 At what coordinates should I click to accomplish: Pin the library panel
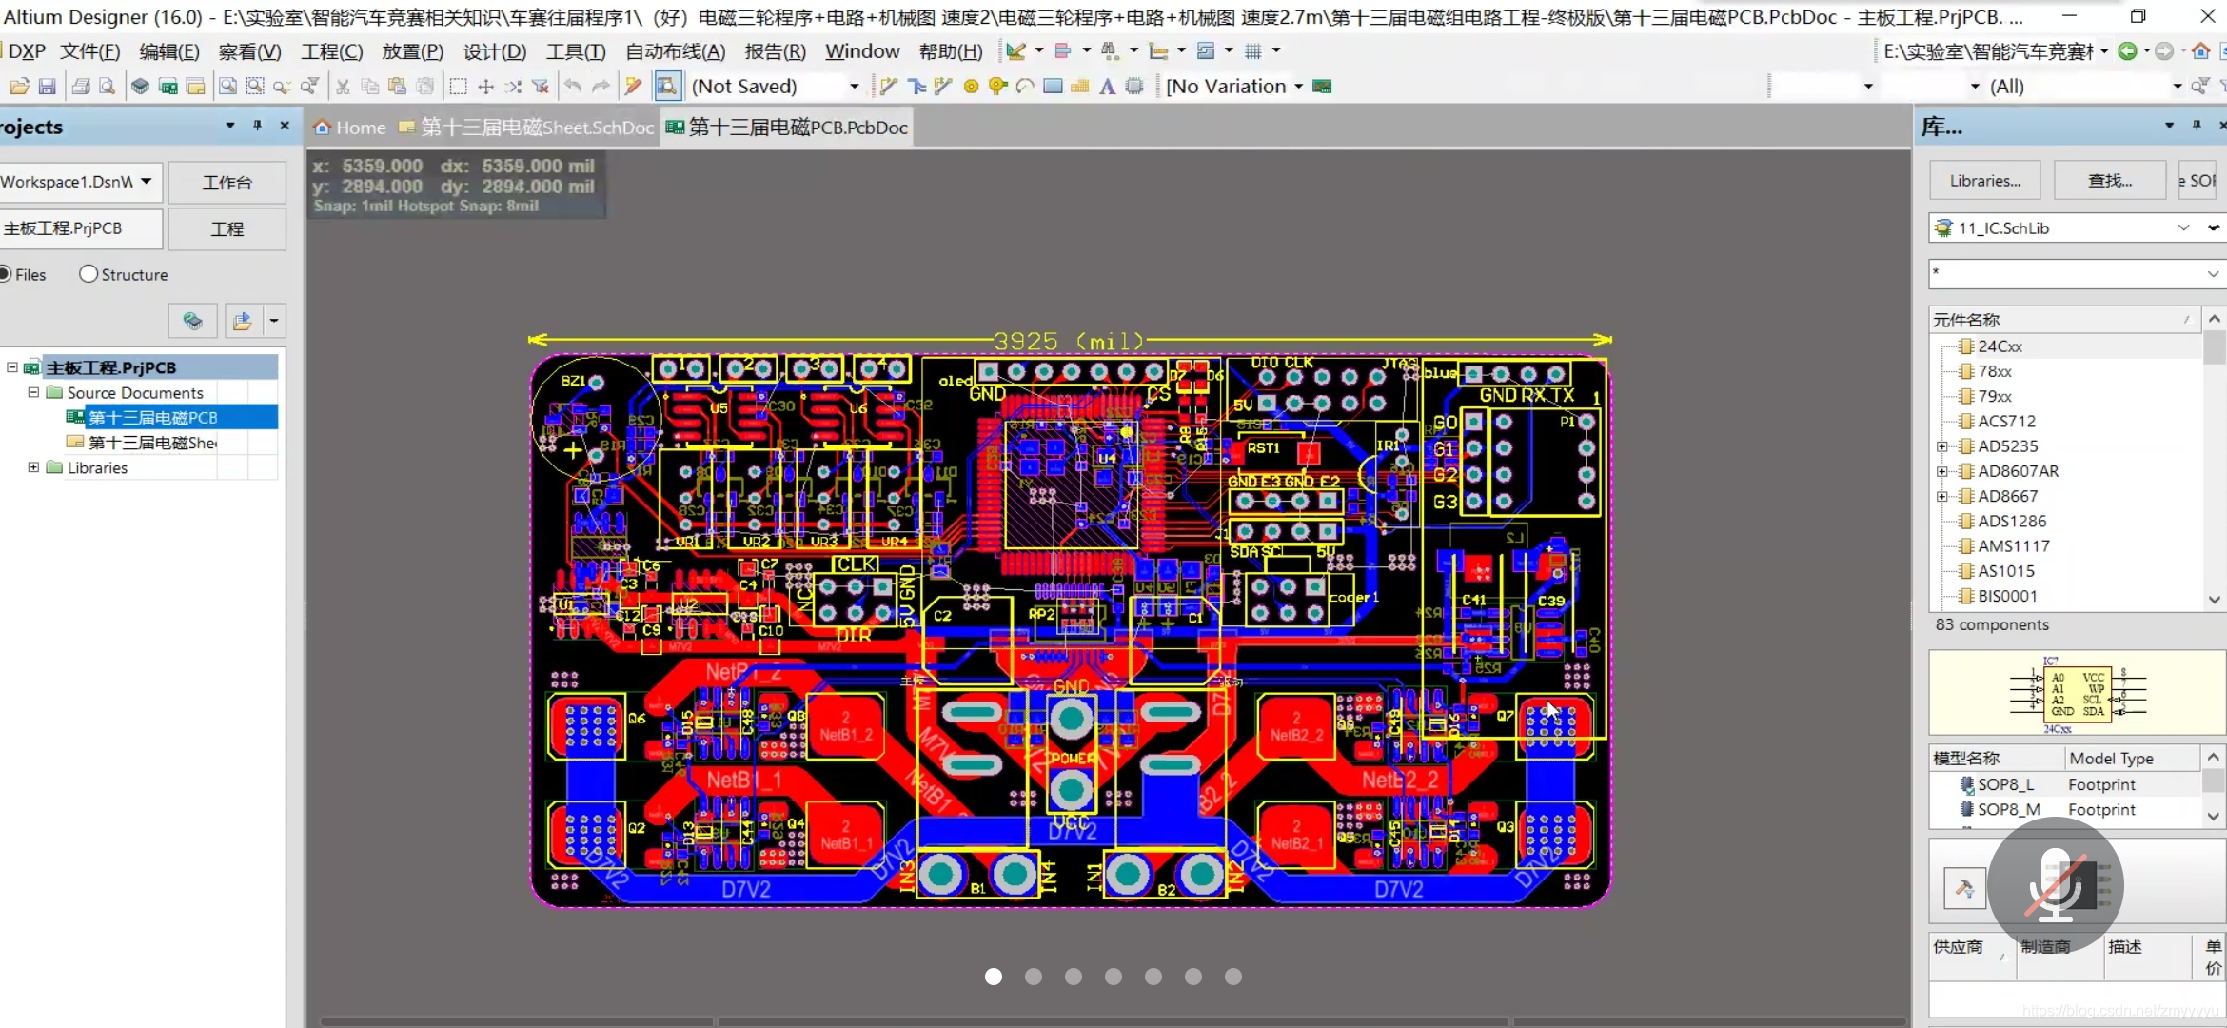pos(2197,126)
